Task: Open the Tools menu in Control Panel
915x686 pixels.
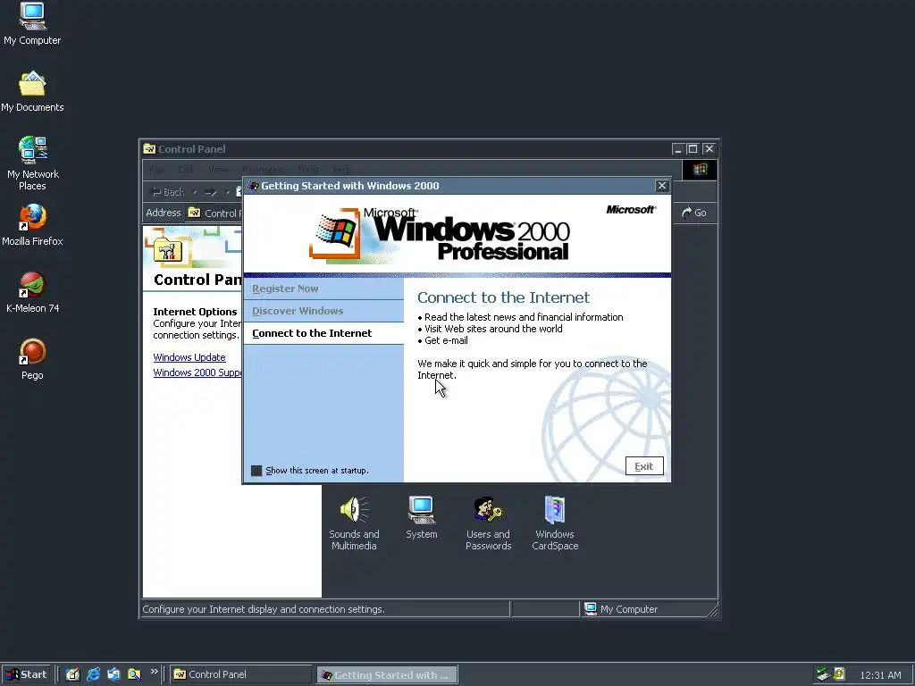Action: click(308, 169)
